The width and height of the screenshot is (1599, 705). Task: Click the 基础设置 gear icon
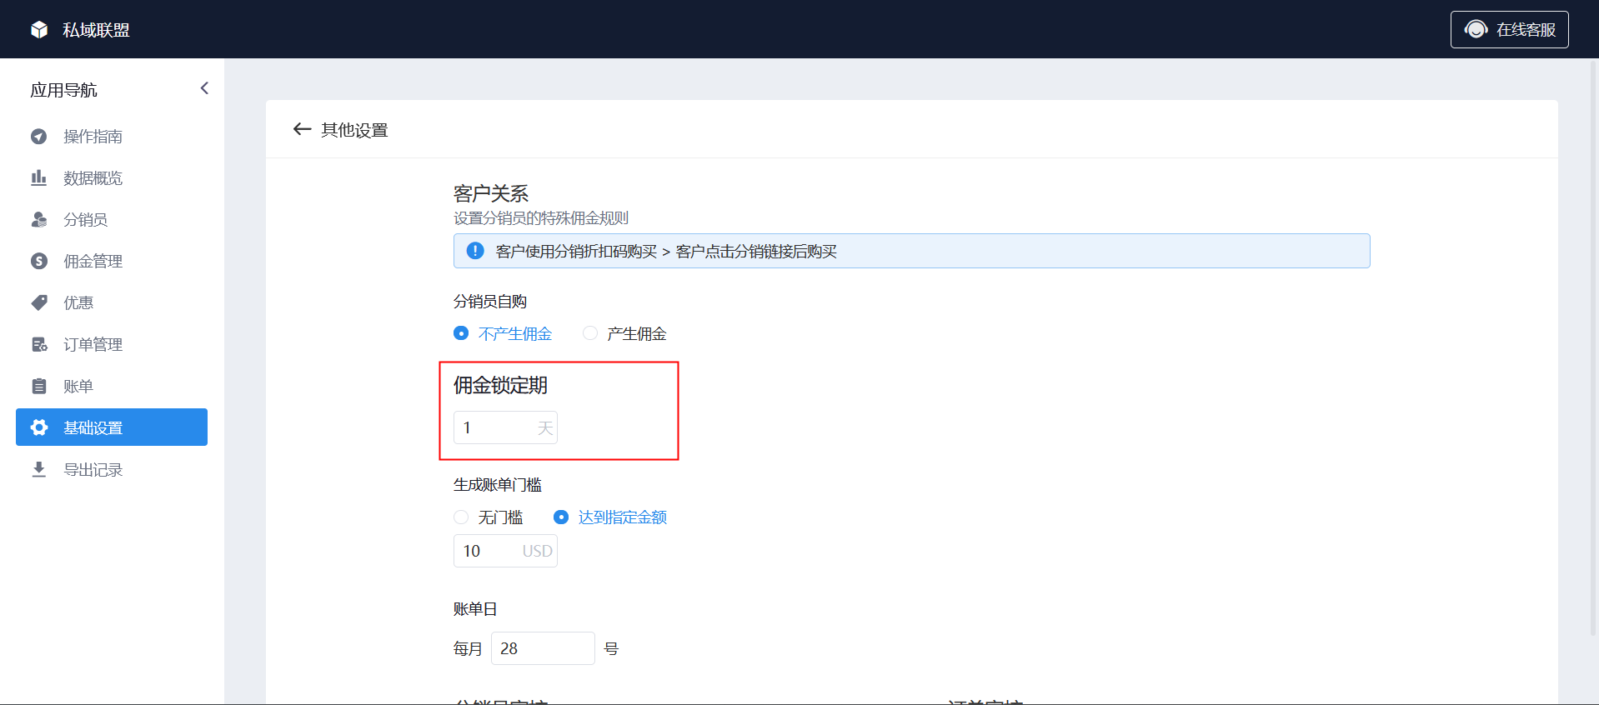(x=39, y=427)
